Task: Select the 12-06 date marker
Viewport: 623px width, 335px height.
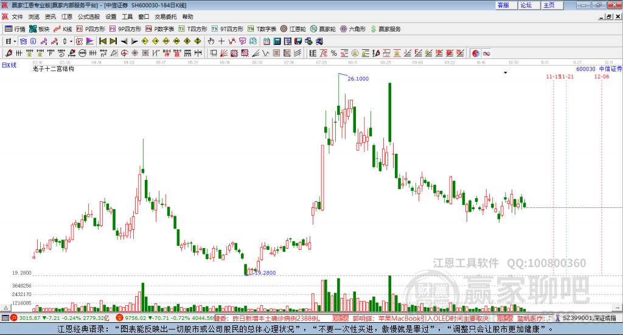Action: click(602, 77)
